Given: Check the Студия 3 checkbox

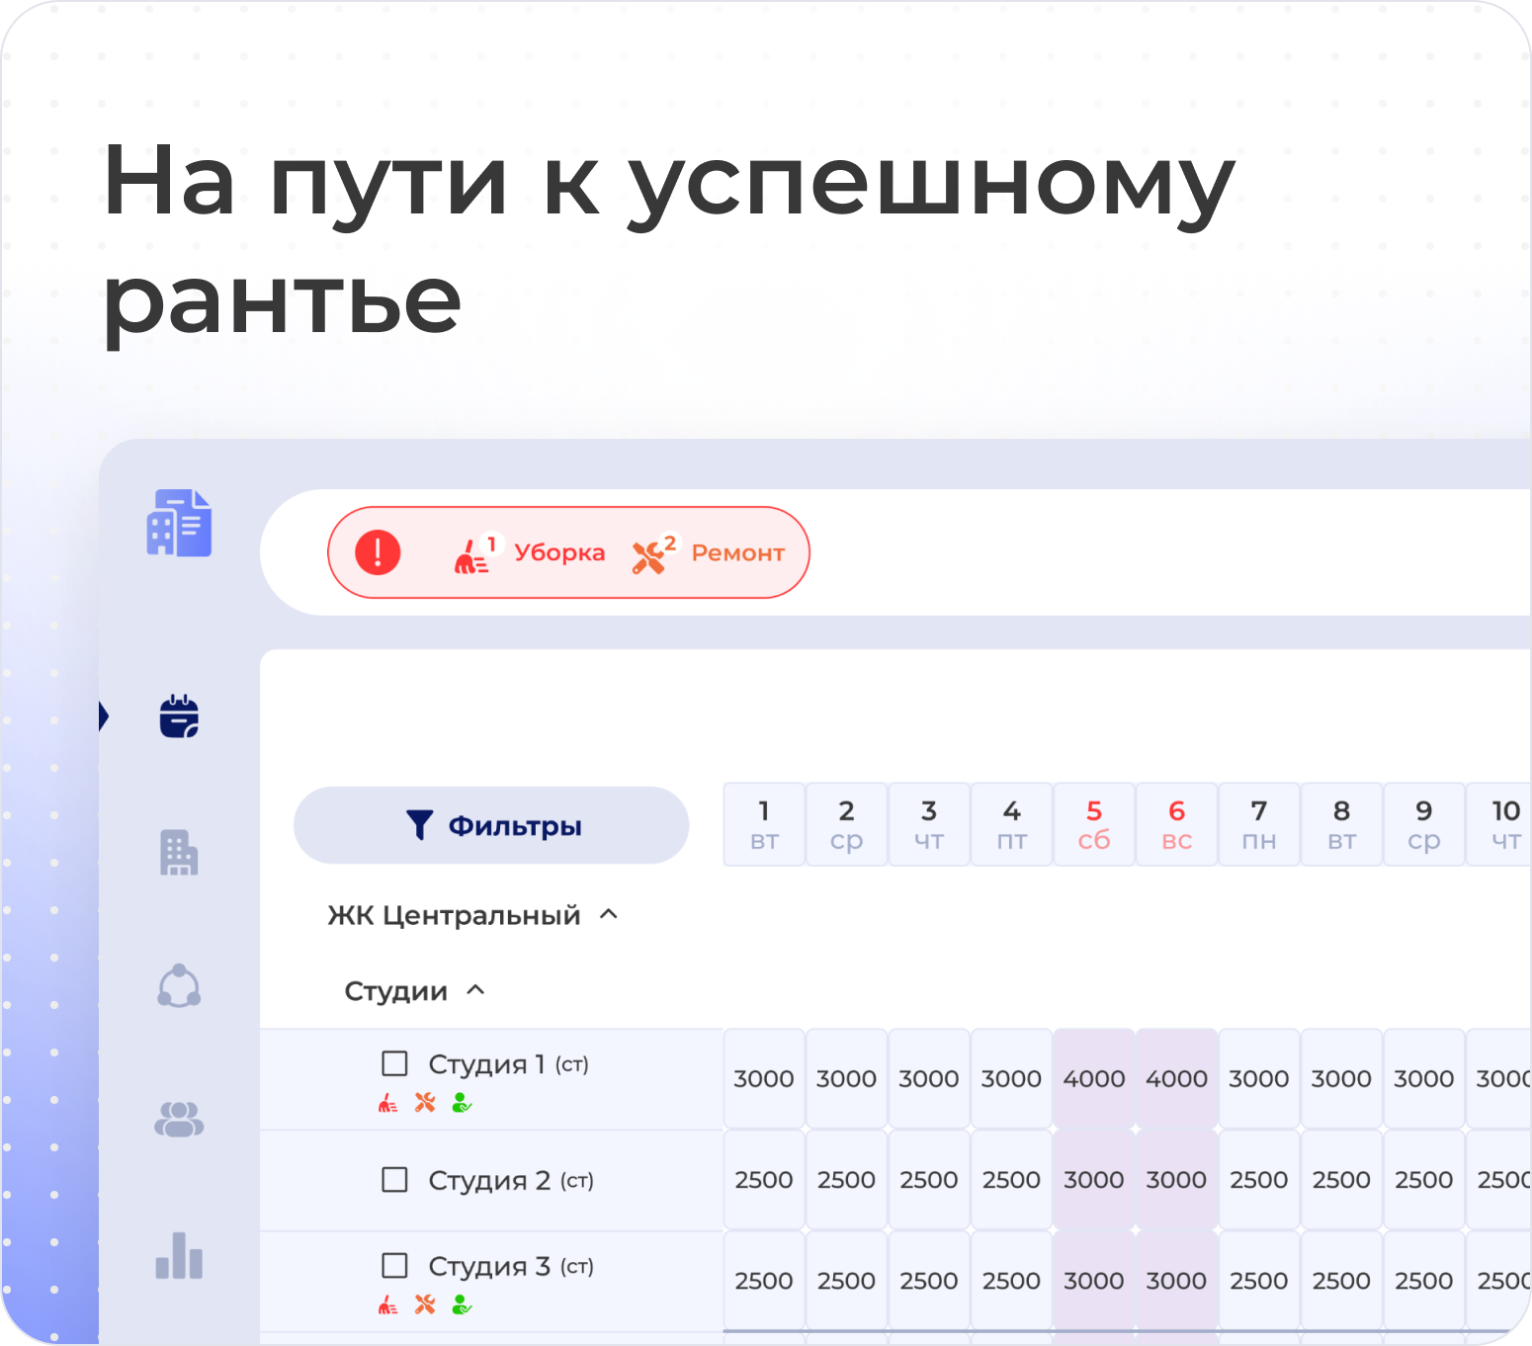Looking at the screenshot, I should coord(394,1266).
